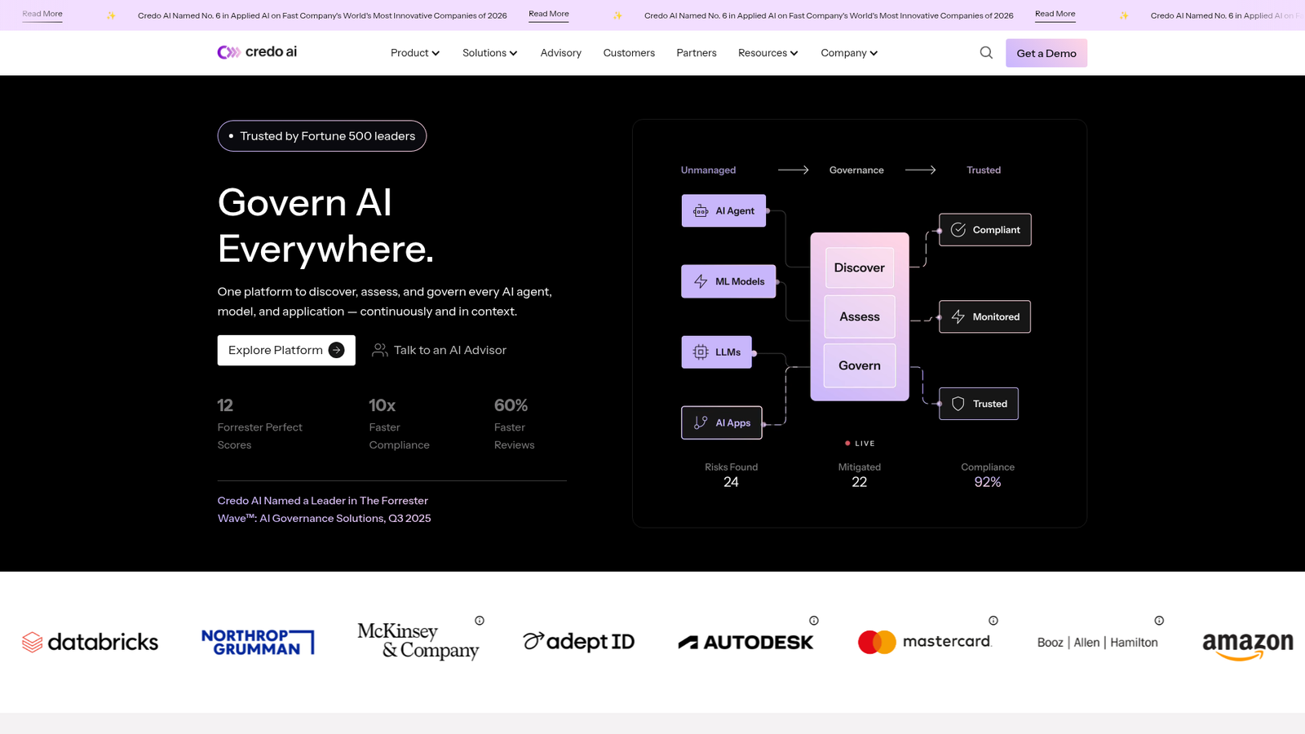This screenshot has height=734, width=1305.
Task: Open the search magnifier icon
Action: [986, 53]
